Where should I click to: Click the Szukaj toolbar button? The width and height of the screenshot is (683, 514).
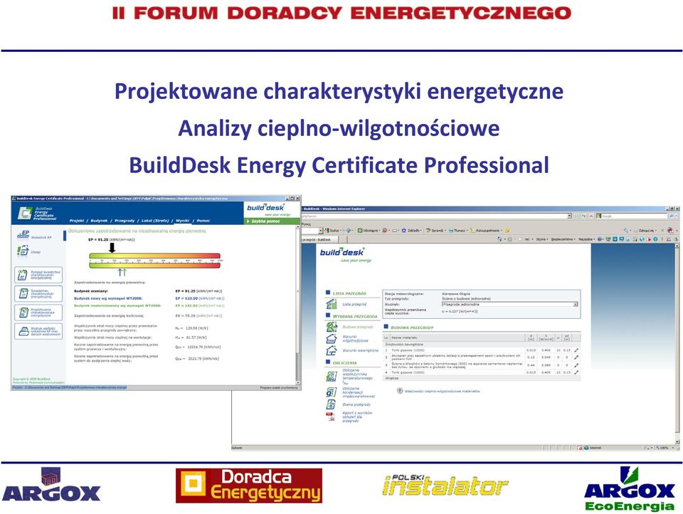click(332, 230)
